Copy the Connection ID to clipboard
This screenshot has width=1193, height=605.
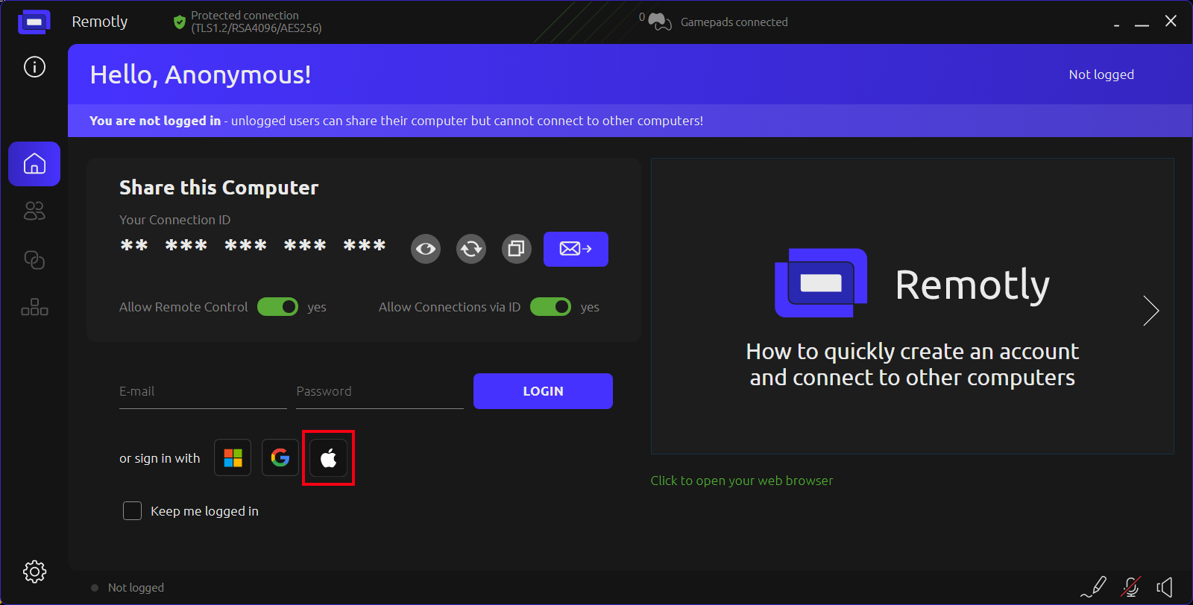point(517,249)
